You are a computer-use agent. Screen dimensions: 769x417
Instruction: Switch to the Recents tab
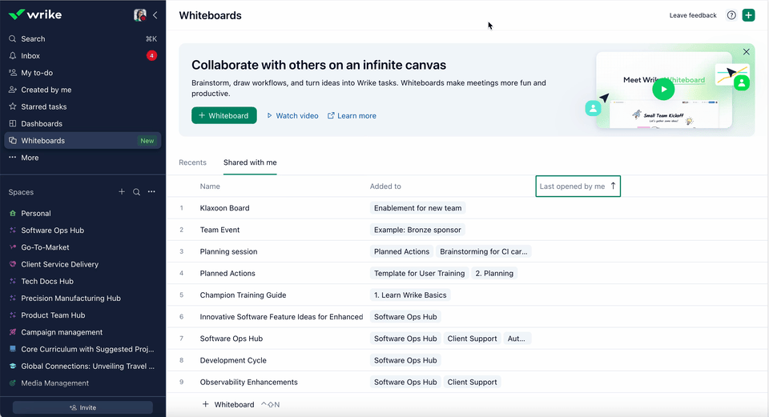point(192,162)
